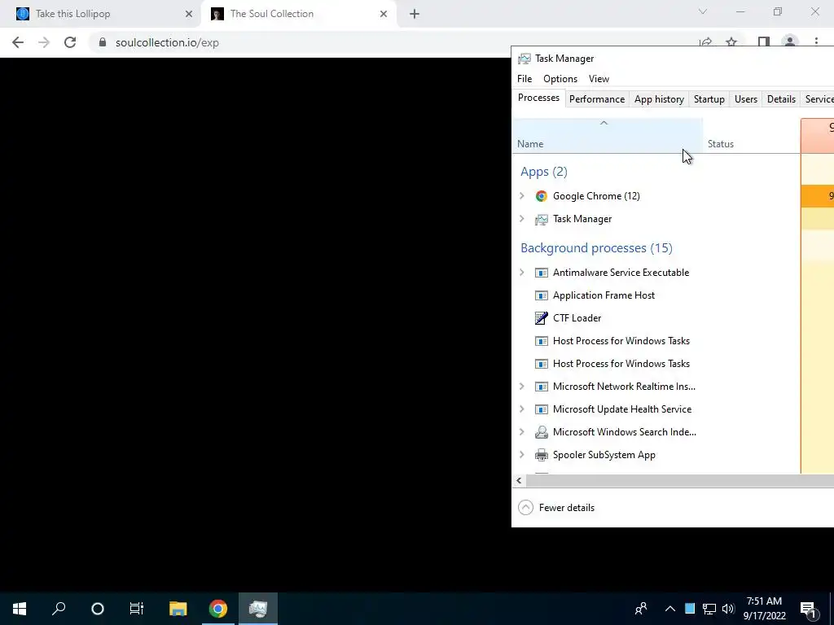This screenshot has width=834, height=625.
Task: Sort processes by Status column
Action: 752,136
